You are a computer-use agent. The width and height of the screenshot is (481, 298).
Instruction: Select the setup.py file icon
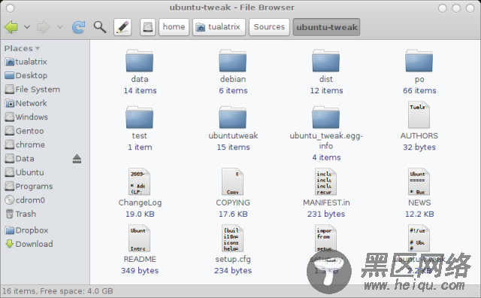coord(325,238)
